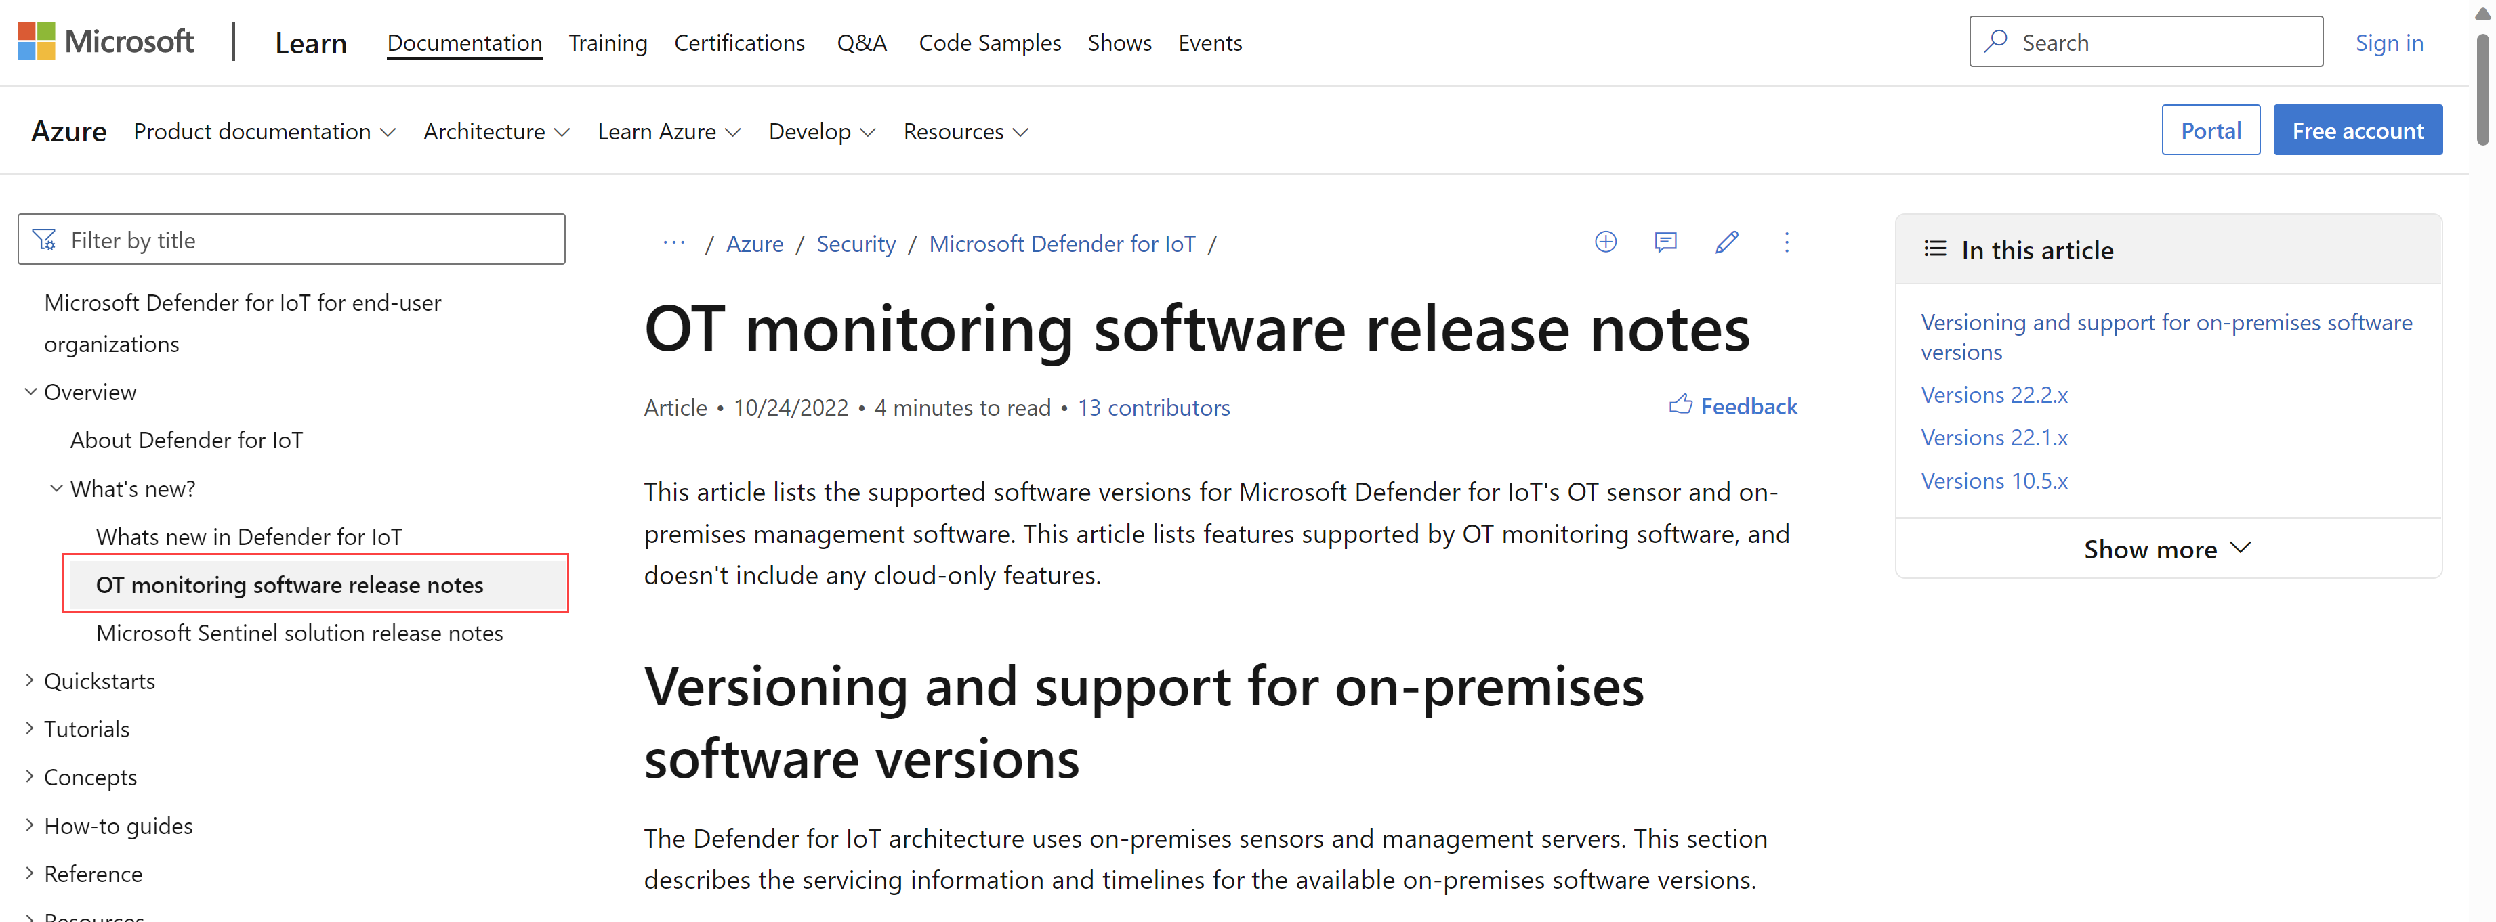2496x922 pixels.
Task: Expand the Tutorials section
Action: [30, 728]
